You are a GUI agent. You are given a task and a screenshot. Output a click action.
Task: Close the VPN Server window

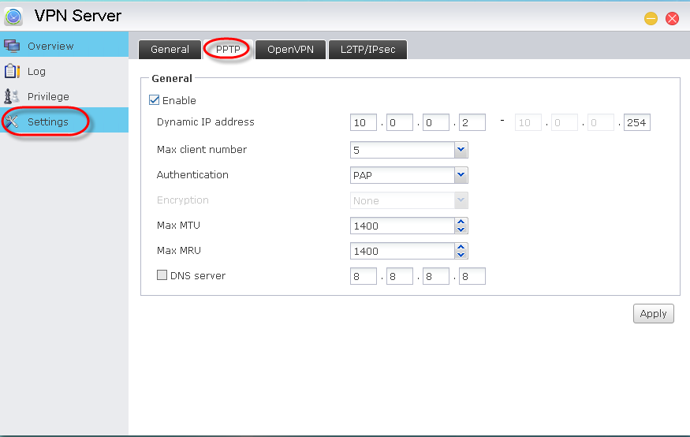[672, 18]
